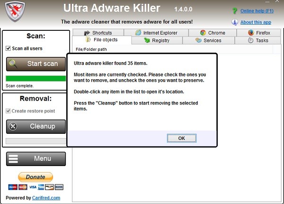Click the Maestro card icon

tap(13, 187)
